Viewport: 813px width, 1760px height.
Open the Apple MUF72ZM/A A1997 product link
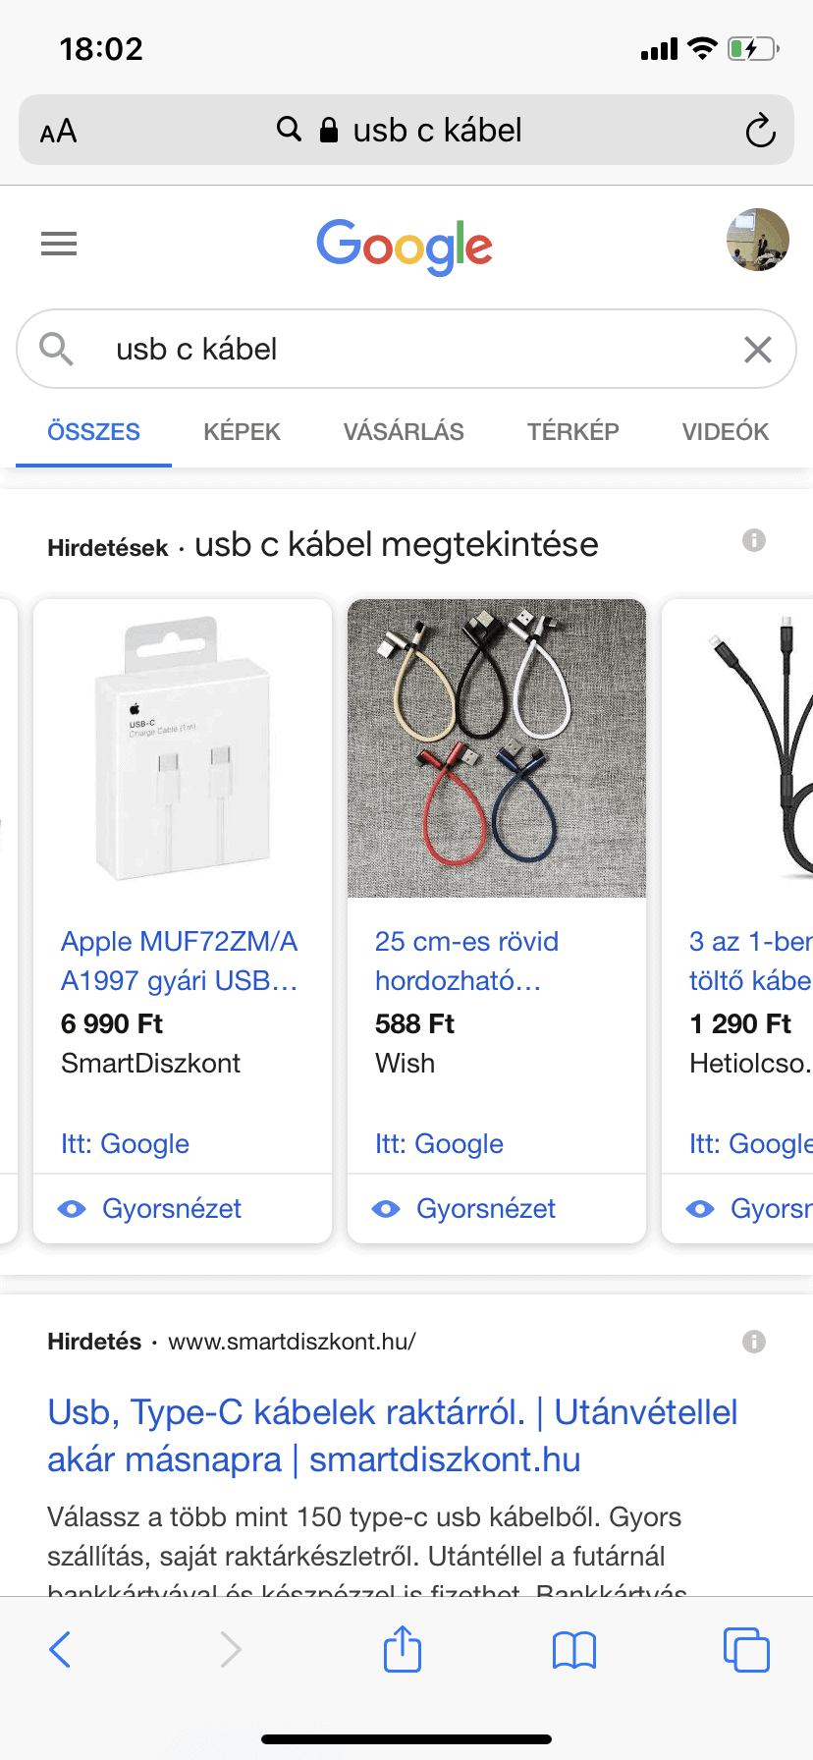coord(179,961)
